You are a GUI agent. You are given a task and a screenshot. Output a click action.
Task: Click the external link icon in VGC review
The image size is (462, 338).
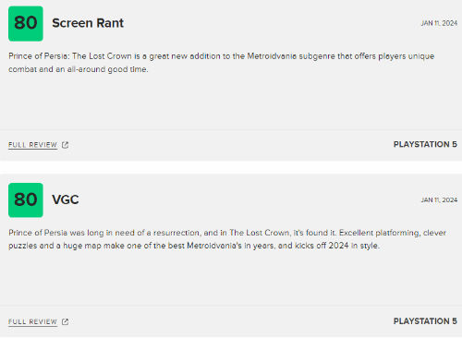(x=65, y=321)
